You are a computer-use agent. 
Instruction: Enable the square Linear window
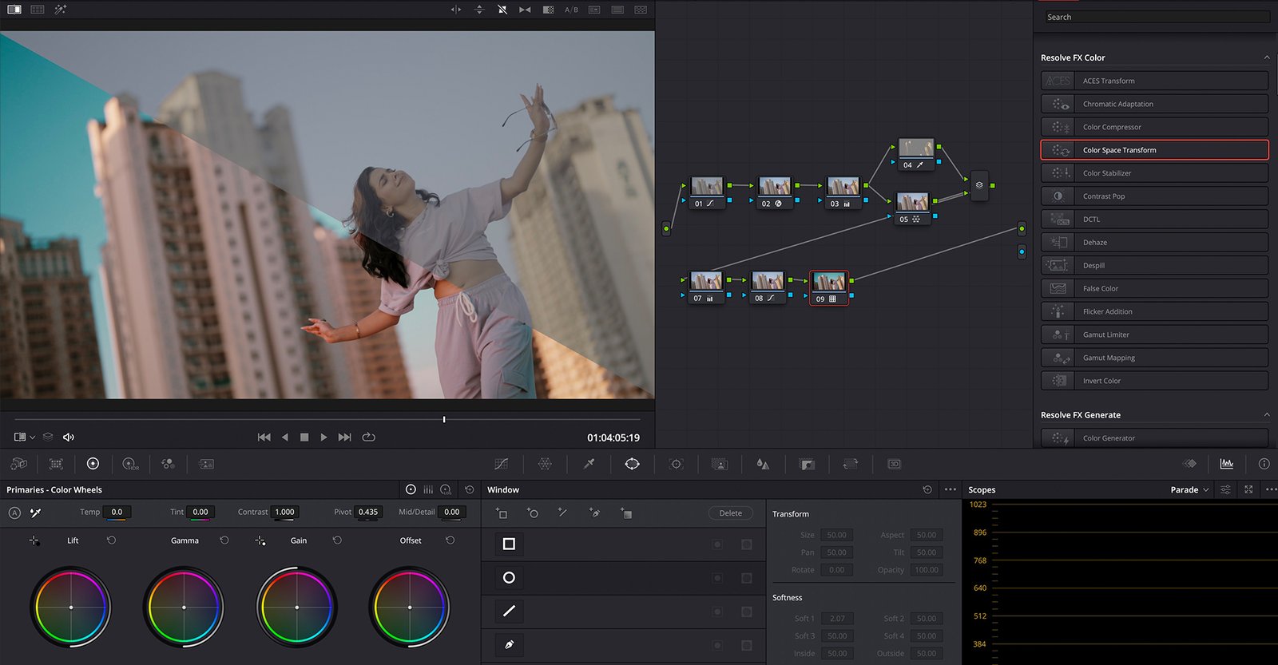[509, 544]
